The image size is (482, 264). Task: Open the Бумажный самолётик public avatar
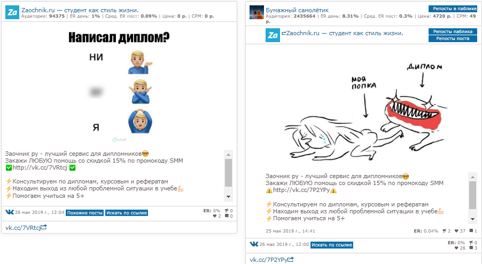pyautogui.click(x=256, y=12)
